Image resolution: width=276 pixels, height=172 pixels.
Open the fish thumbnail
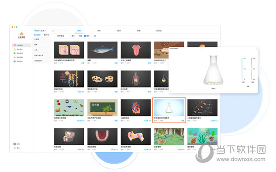coord(102,50)
